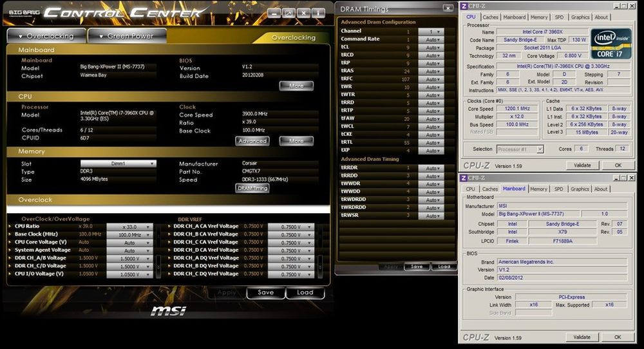Click the arrow icon beside DDR CH_A CA Vref Voltage
Viewport: 644px width, 349px height.
click(171, 227)
